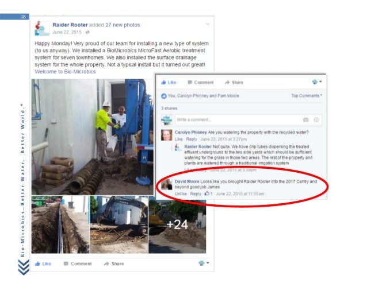Screen dimensions: 367x283
Task: Open audience selector dropdown beside bottom Share
Action: point(204,263)
